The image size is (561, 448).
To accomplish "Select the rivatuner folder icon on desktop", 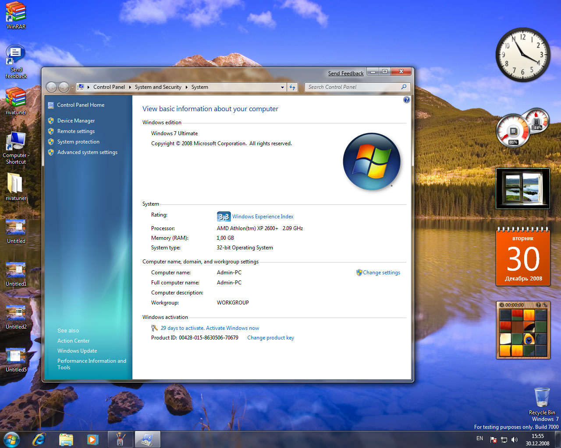I will [x=16, y=186].
